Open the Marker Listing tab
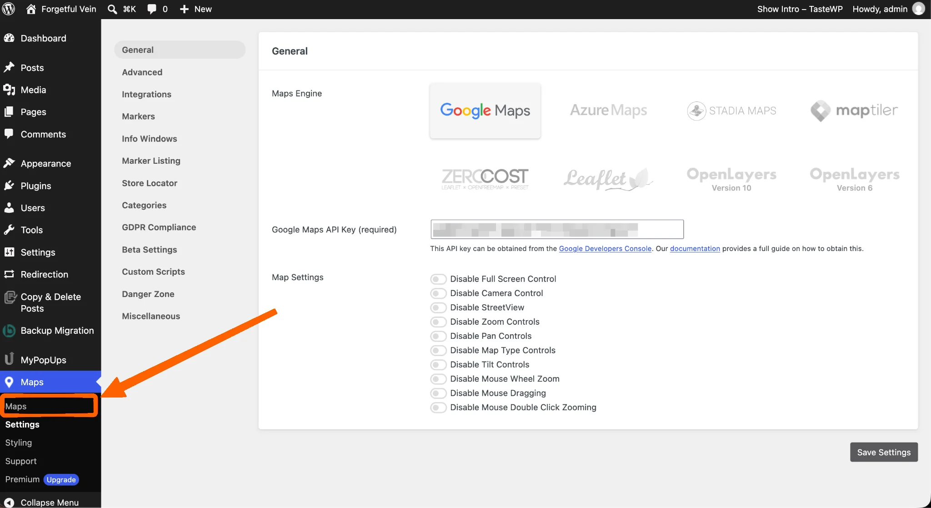The width and height of the screenshot is (931, 508). tap(151, 161)
